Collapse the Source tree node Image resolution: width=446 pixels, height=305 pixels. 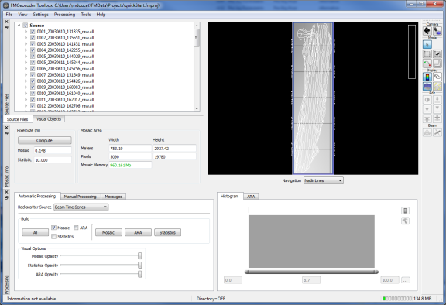pos(19,26)
